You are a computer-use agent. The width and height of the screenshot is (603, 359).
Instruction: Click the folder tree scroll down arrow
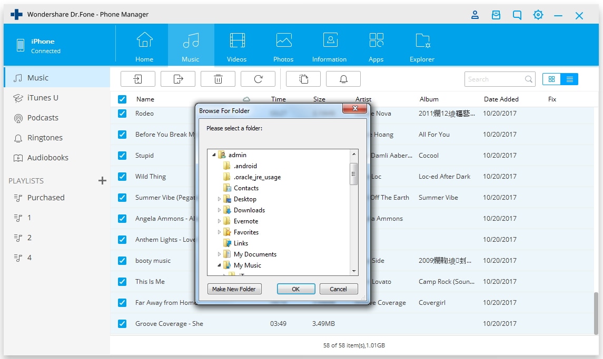(354, 271)
